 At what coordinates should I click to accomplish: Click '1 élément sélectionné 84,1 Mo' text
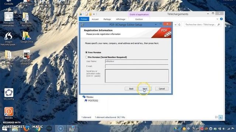pyautogui.click(x=110, y=117)
